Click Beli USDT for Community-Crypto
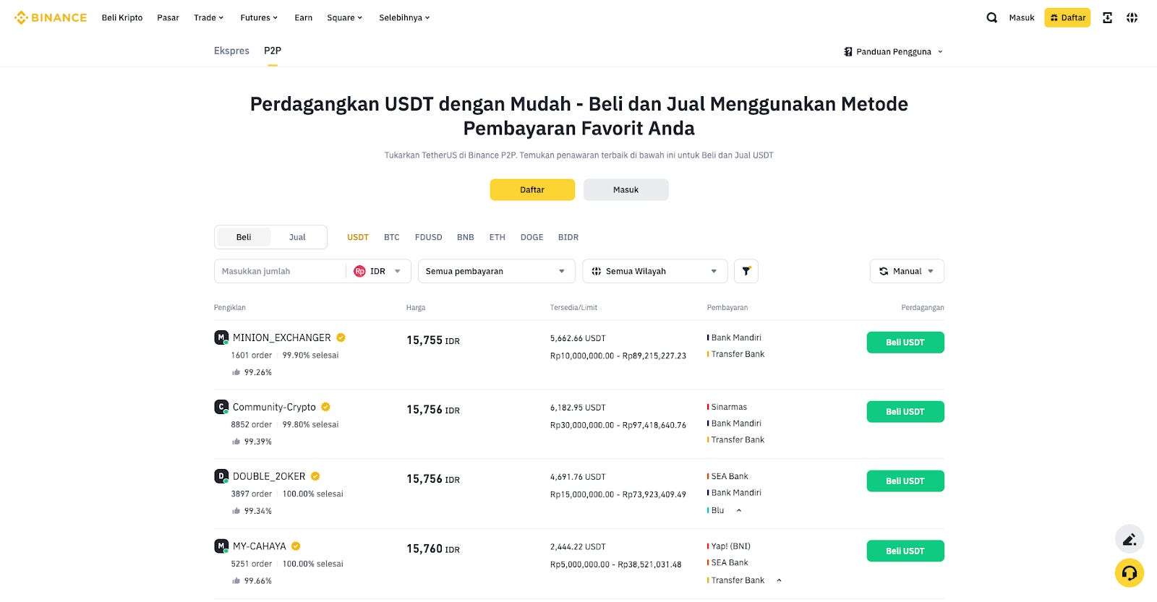This screenshot has height=602, width=1157. pos(905,411)
